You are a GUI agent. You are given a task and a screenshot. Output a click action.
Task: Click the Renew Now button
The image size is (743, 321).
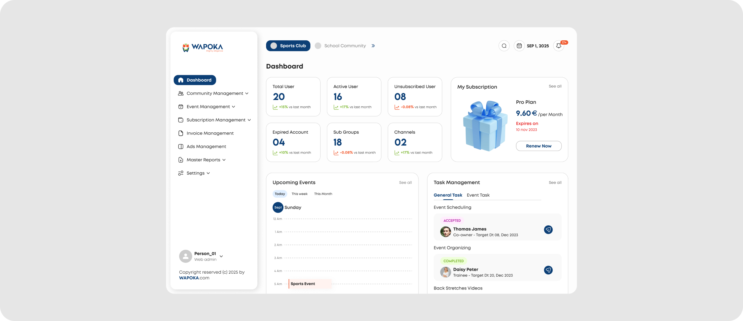click(x=538, y=146)
